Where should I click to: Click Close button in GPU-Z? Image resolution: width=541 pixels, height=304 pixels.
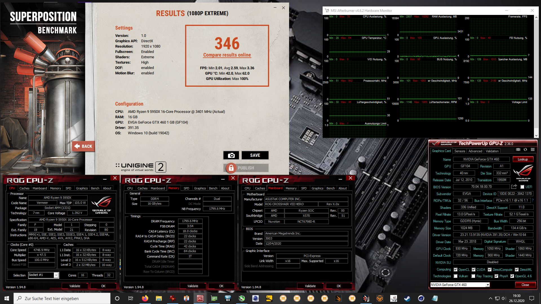tap(525, 285)
